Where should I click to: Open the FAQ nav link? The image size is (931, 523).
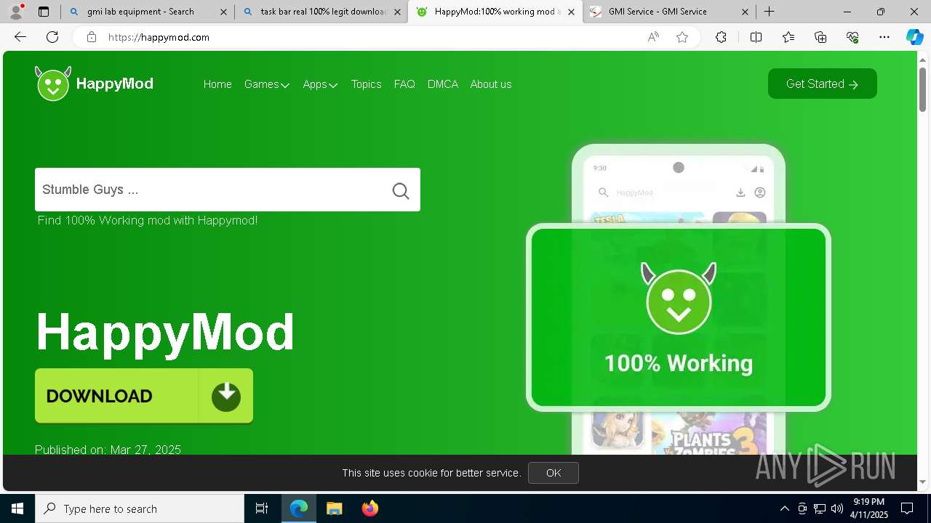pos(404,84)
